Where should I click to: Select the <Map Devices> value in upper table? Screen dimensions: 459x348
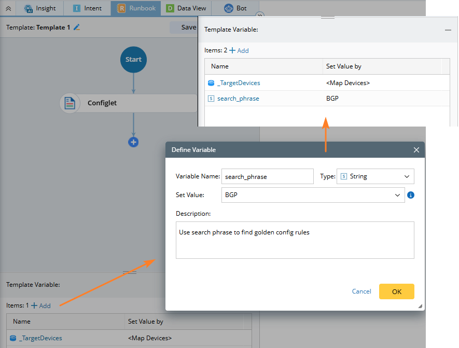[x=348, y=83]
